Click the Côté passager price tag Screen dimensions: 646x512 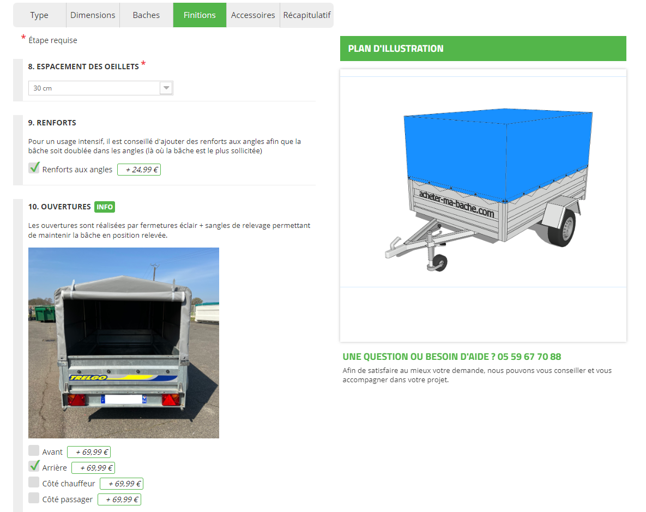point(119,499)
